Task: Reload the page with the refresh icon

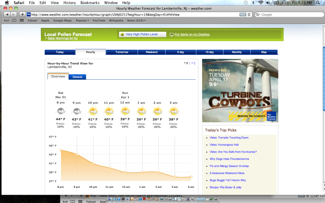Action: click(249, 14)
